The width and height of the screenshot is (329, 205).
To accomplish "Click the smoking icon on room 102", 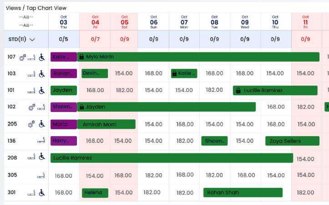I will (x=41, y=107).
